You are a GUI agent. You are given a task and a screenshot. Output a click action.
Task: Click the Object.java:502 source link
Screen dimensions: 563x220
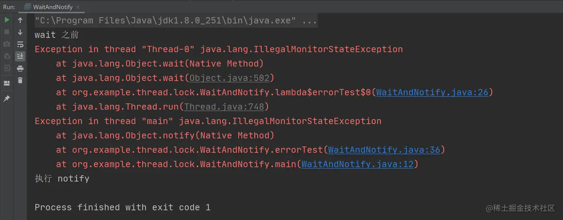click(229, 78)
